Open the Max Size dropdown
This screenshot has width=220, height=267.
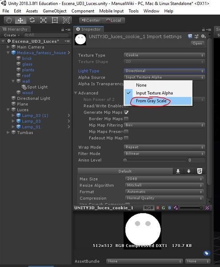tap(164, 179)
